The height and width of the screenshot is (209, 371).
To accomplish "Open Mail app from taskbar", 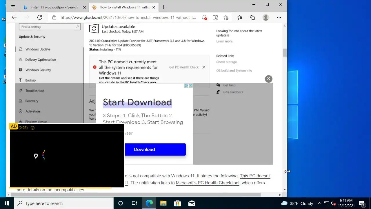I will (192, 203).
